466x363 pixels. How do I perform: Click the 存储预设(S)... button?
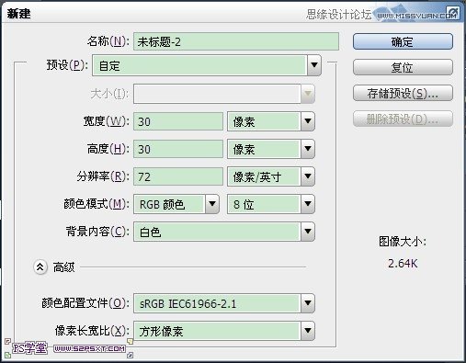coord(403,93)
